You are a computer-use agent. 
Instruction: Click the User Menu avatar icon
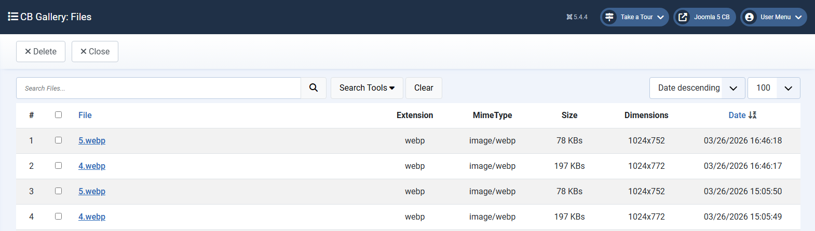coord(749,17)
